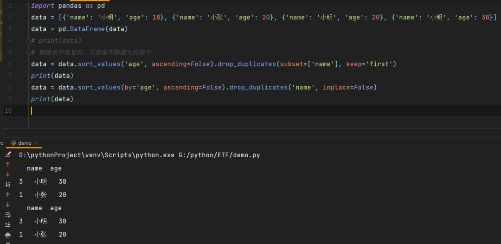Click gutter line number 9
501x244 pixels.
(10, 99)
